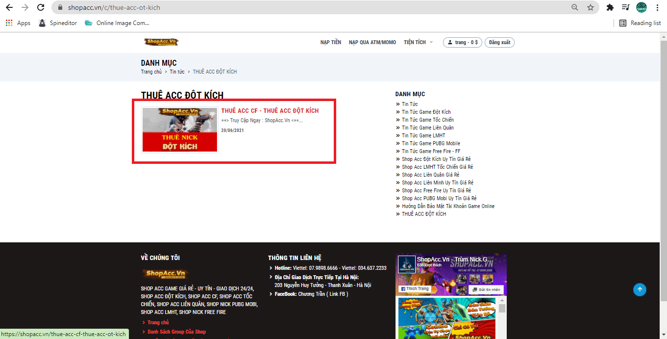Image resolution: width=667 pixels, height=339 pixels.
Task: Open the Spineditor bookmark
Action: [58, 23]
